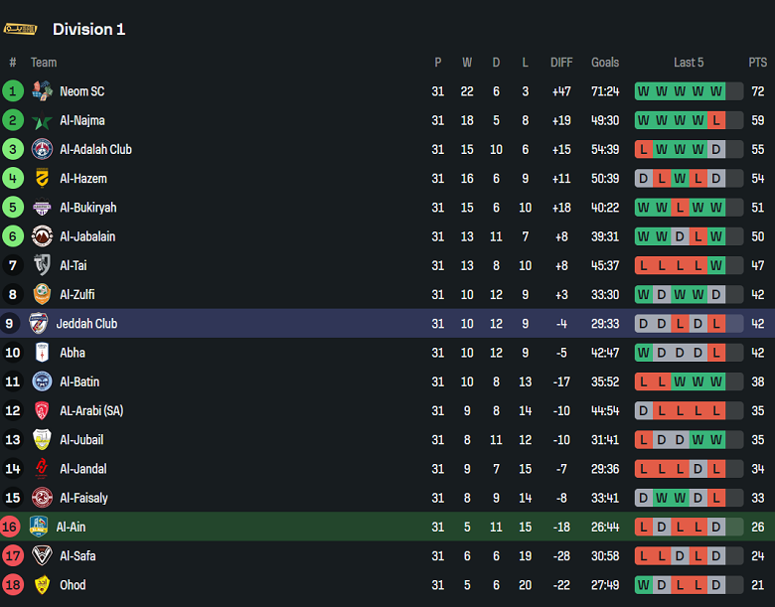Click the Al-Safa team crest
This screenshot has width=775, height=607.
pos(42,556)
